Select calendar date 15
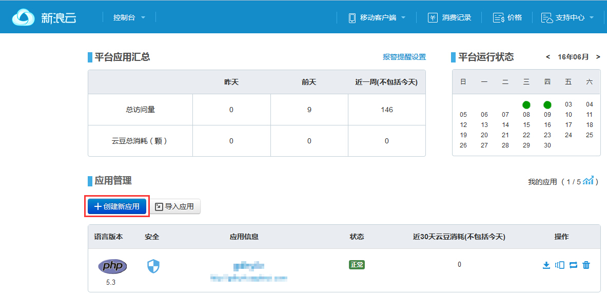Image resolution: width=607 pixels, height=297 pixels. (526, 125)
